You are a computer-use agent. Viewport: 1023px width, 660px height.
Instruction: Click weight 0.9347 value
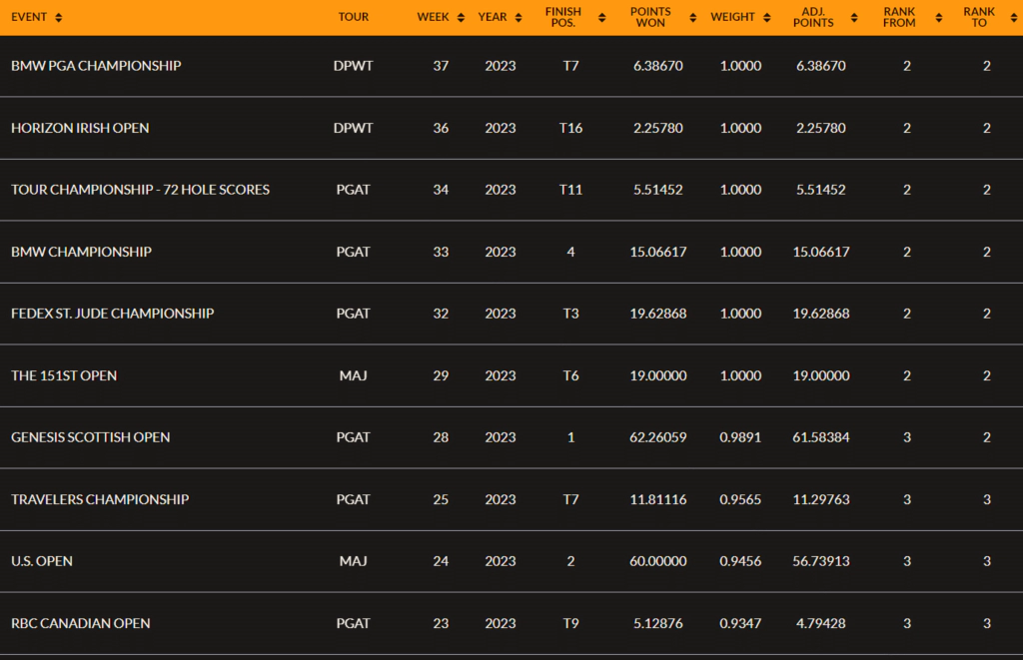[740, 623]
